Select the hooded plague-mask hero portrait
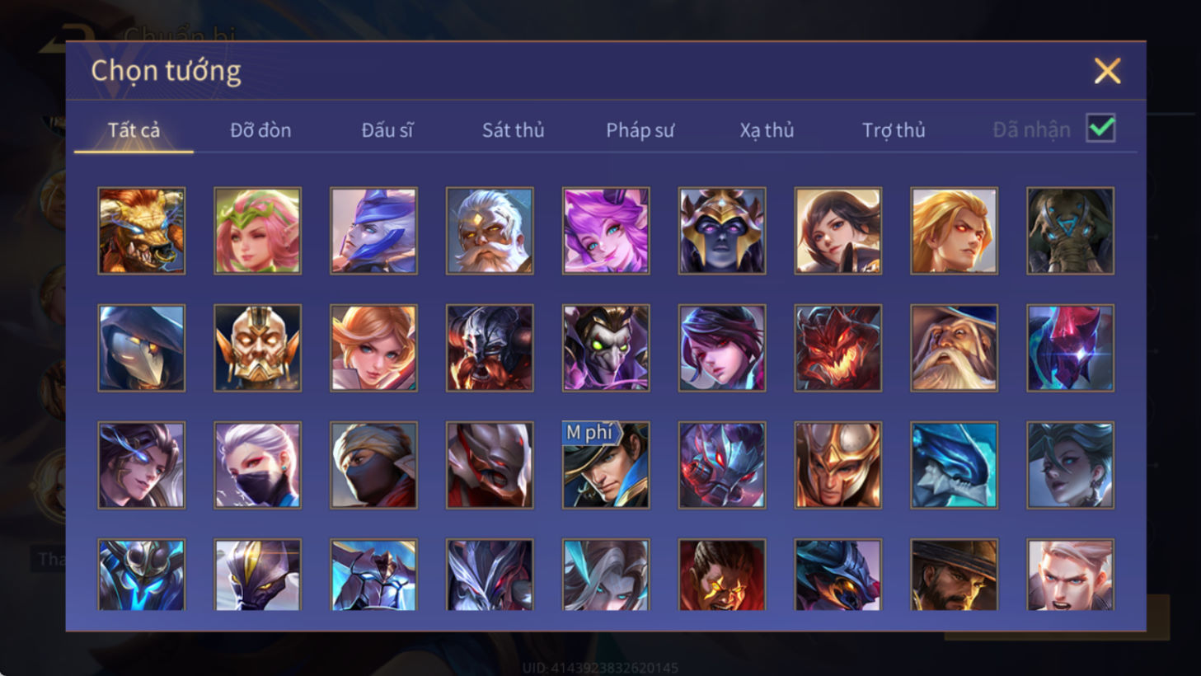 pos(142,348)
